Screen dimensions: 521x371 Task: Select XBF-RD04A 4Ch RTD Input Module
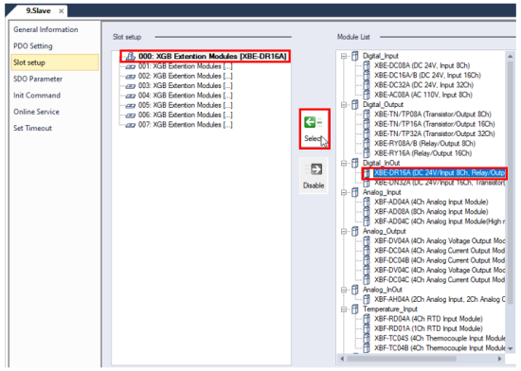click(x=428, y=319)
